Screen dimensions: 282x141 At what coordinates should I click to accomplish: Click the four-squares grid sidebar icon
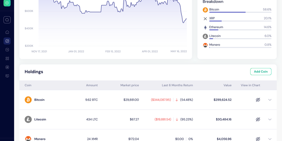[x=7, y=58]
